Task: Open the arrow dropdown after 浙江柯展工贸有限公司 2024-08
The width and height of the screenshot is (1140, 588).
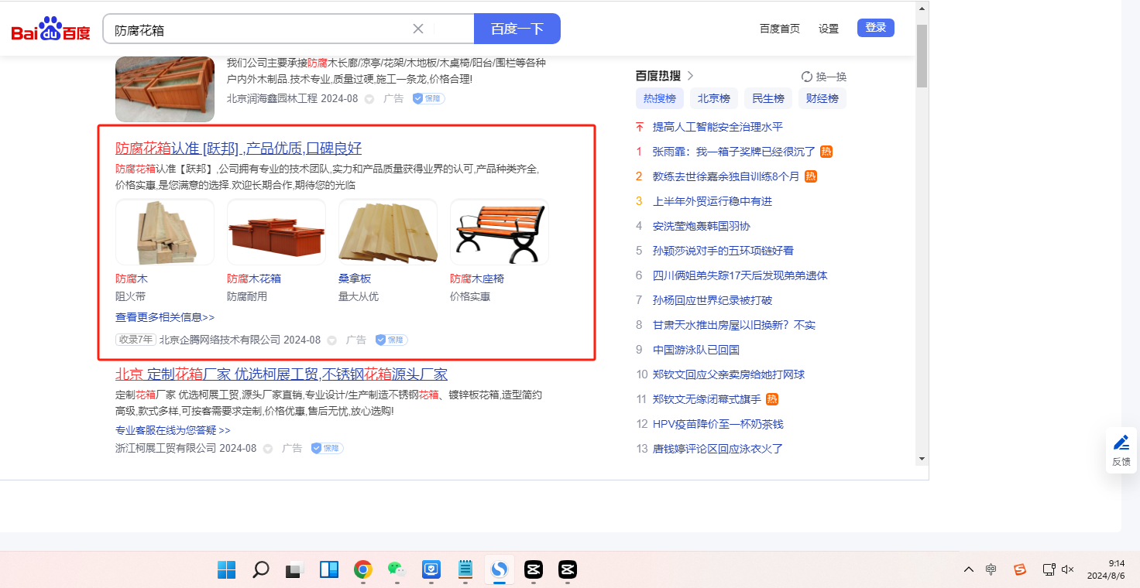Action: tap(268, 449)
